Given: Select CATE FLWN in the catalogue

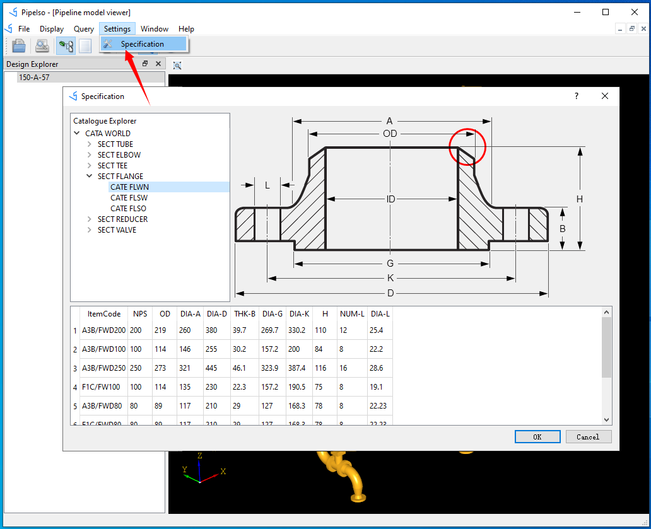Looking at the screenshot, I should click(129, 187).
